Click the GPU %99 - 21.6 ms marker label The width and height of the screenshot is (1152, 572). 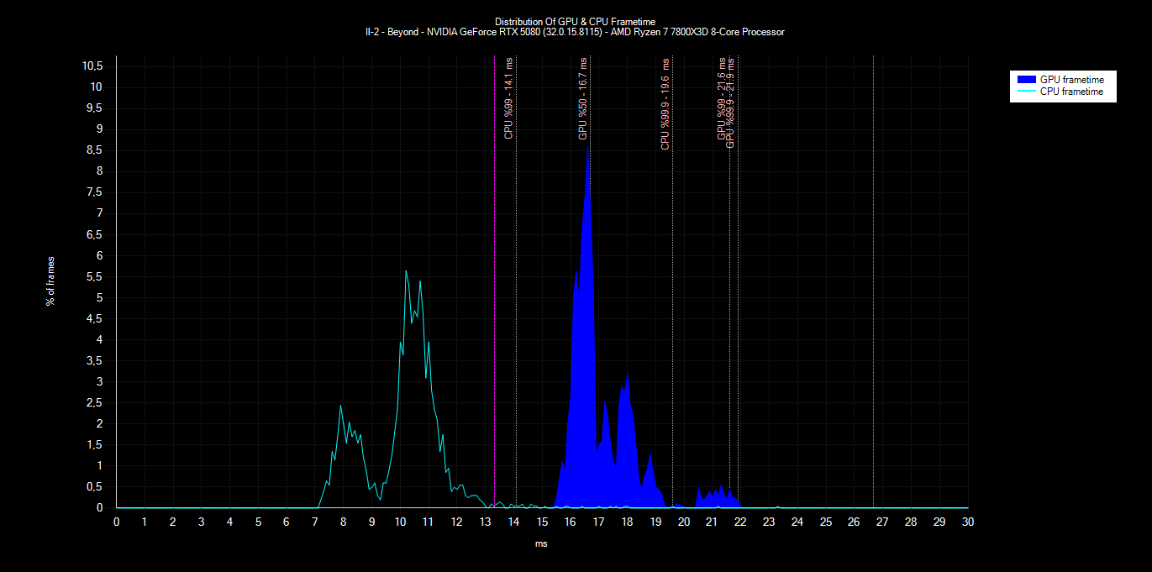tap(721, 98)
